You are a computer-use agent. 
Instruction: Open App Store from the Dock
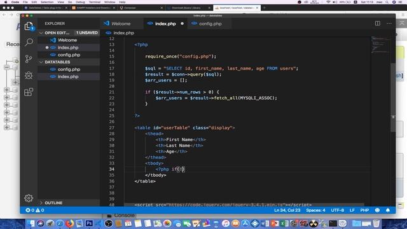pos(245,223)
